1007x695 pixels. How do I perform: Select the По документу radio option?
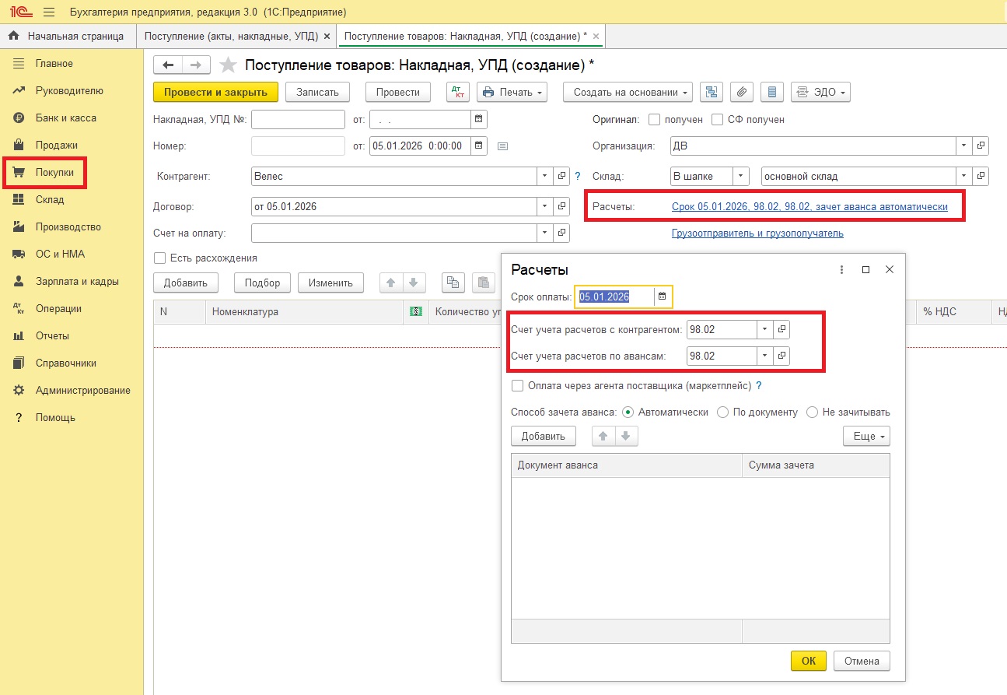pos(722,412)
